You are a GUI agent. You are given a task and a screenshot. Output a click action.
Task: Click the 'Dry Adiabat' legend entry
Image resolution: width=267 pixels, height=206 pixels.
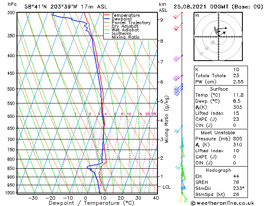click(125, 26)
